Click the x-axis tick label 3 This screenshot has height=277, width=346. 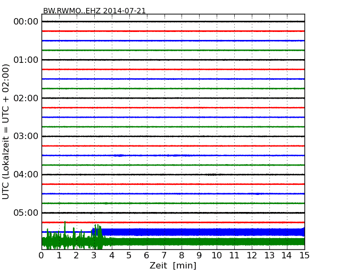(x=94, y=256)
